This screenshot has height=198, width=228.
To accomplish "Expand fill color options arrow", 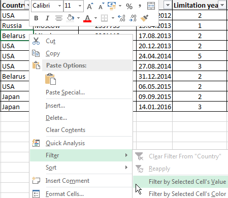I will tap(78, 18).
